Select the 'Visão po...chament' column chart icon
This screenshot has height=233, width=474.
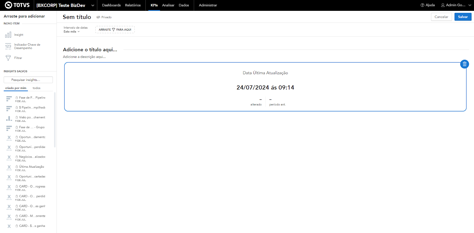(x=9, y=118)
